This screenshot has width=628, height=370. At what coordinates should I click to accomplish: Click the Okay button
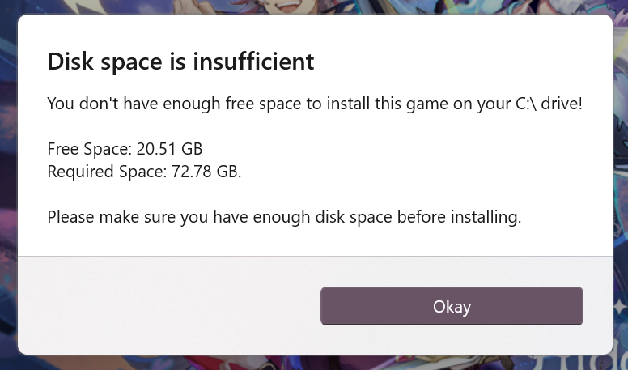click(x=452, y=306)
